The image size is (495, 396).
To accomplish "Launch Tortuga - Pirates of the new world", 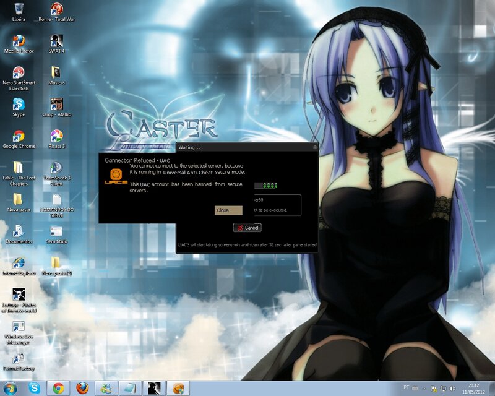I will [19, 301].
